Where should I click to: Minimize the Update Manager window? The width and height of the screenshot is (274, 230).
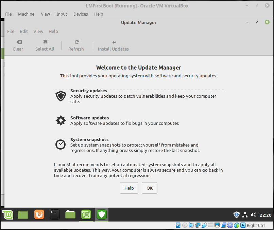click(x=247, y=22)
